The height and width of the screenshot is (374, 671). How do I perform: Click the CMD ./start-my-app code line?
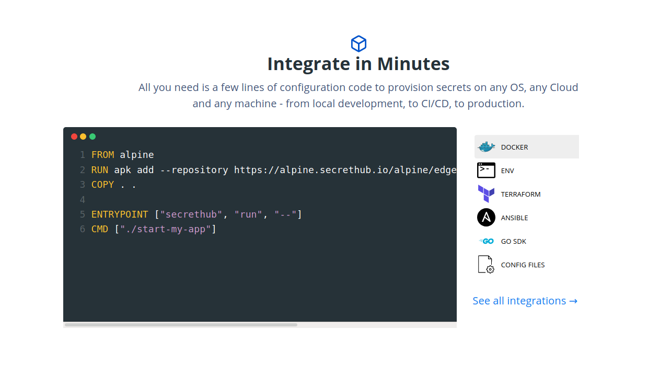pyautogui.click(x=154, y=229)
